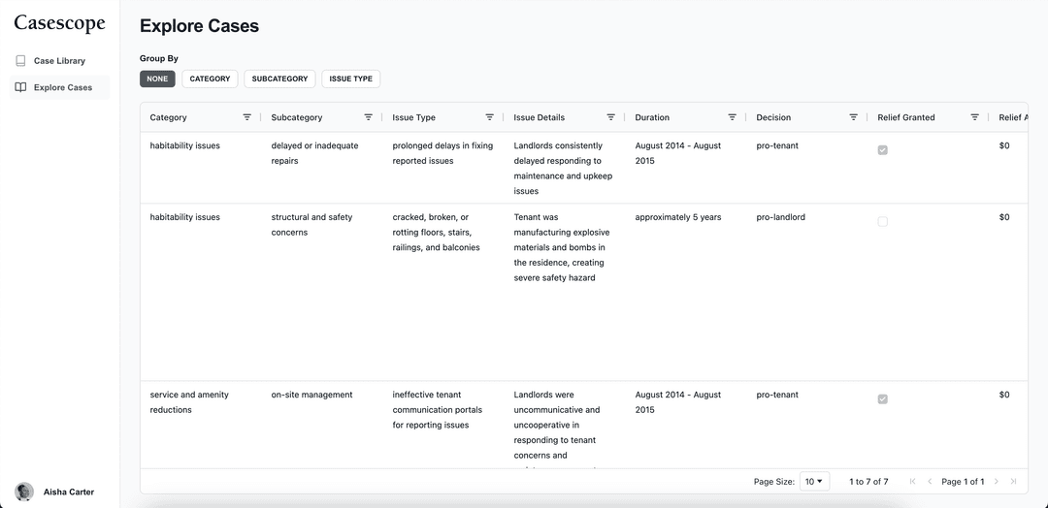Go to the last page icon
The image size is (1048, 508).
tap(1013, 481)
